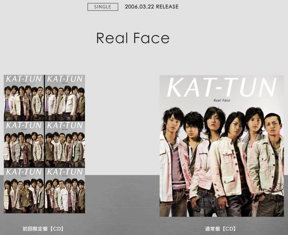
Task: Click the 初回限定盤【CD】 caption
Action: tap(43, 229)
